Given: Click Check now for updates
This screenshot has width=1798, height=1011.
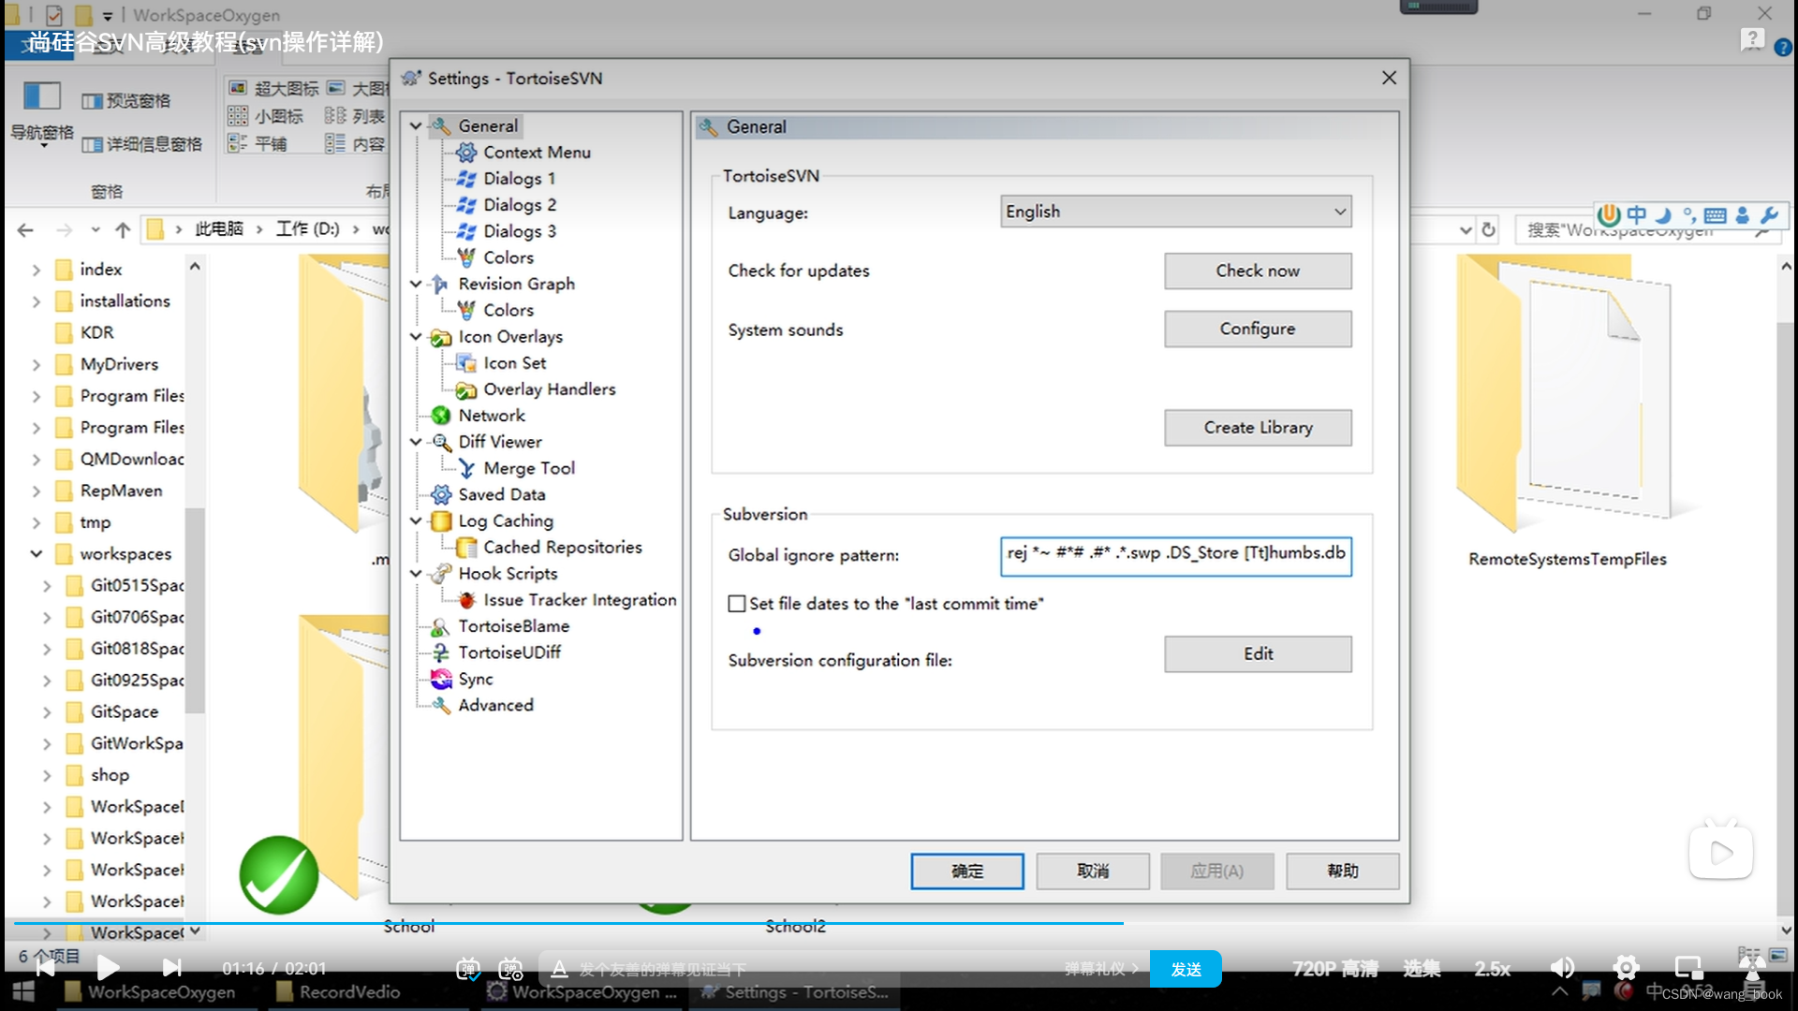Looking at the screenshot, I should click(1258, 271).
